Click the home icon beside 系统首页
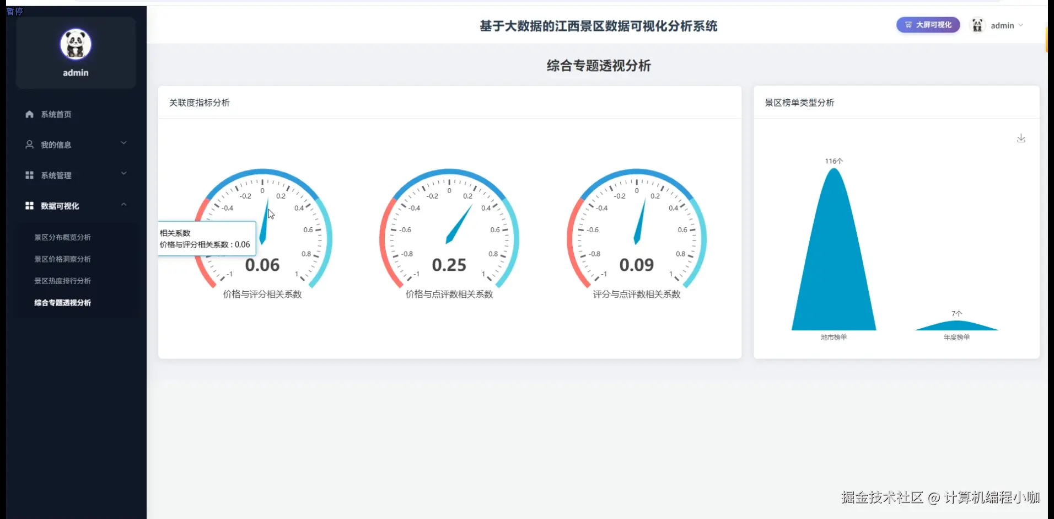Screen dimensions: 1054x519 [29, 114]
